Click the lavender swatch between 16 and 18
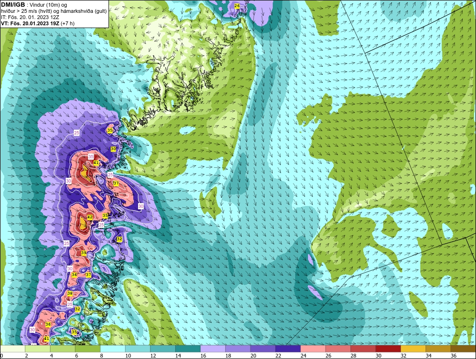The width and height of the screenshot is (476, 359). pyautogui.click(x=213, y=349)
